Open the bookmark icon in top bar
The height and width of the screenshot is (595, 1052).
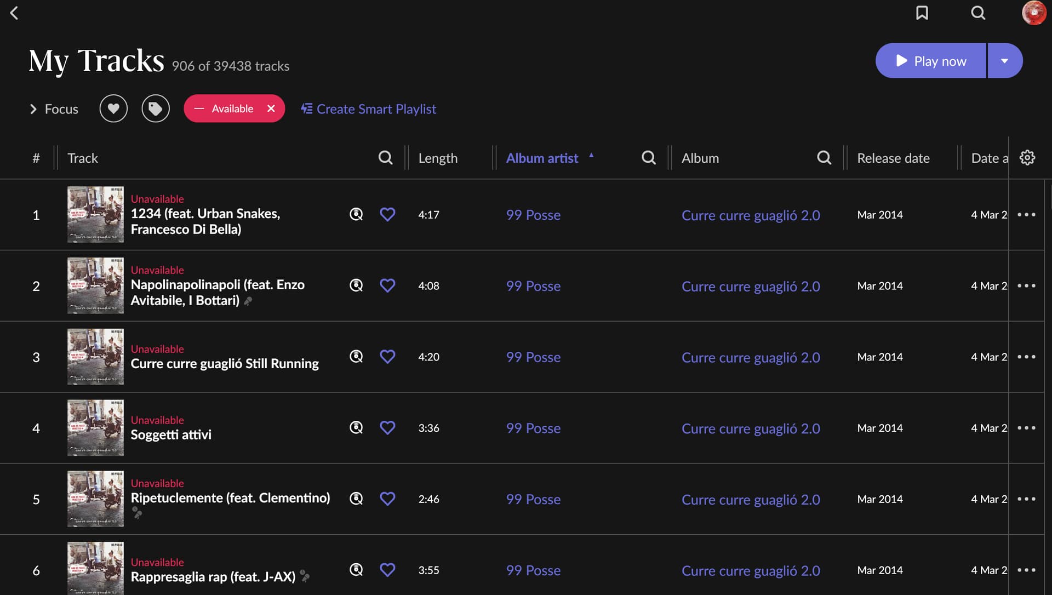(922, 13)
